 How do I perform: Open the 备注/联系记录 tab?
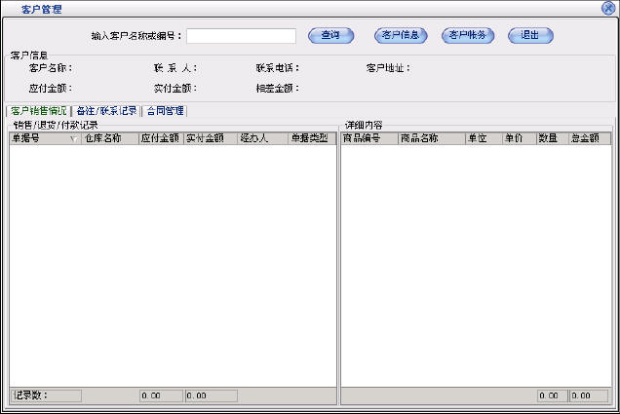(106, 111)
